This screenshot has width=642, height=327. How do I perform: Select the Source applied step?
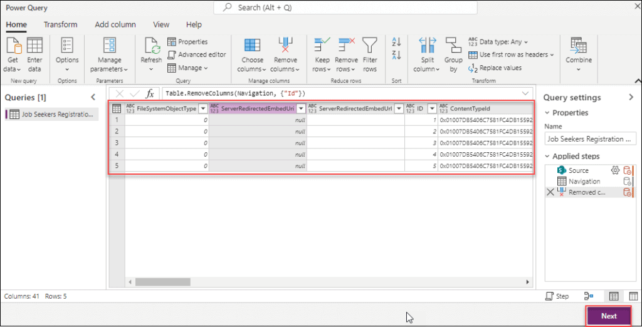tap(578, 170)
